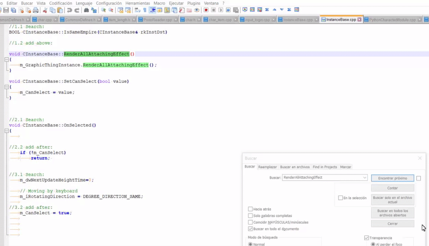Image resolution: width=429 pixels, height=246 pixels.
Task: Open the Buscar search history dropdown
Action: 364,178
